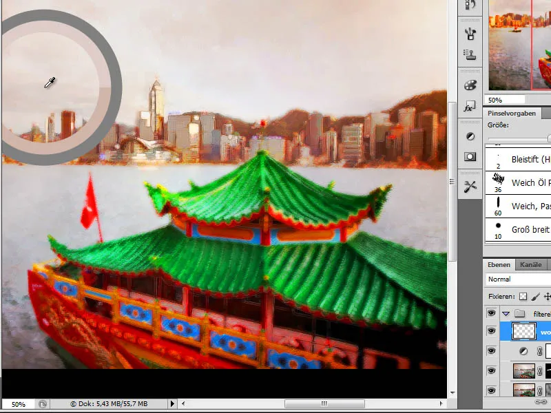551x413 pixels.
Task: Switch to the Ebenen tab
Action: coord(499,265)
